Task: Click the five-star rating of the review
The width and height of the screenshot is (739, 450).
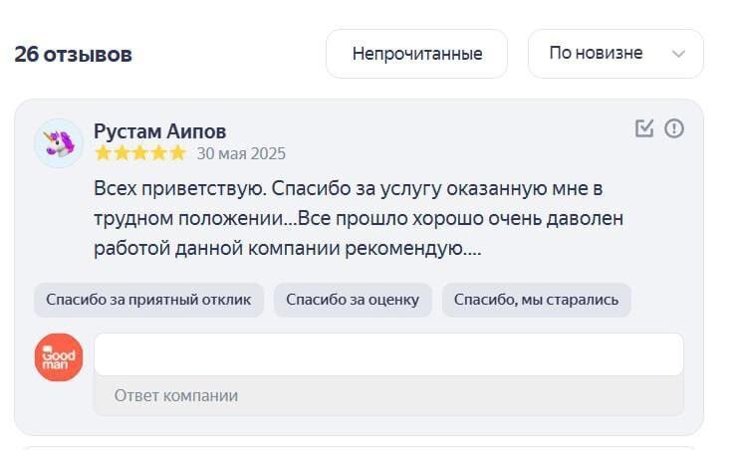Action: coord(139,153)
